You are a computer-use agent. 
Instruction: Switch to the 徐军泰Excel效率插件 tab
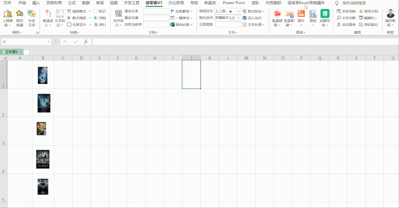click(x=306, y=3)
